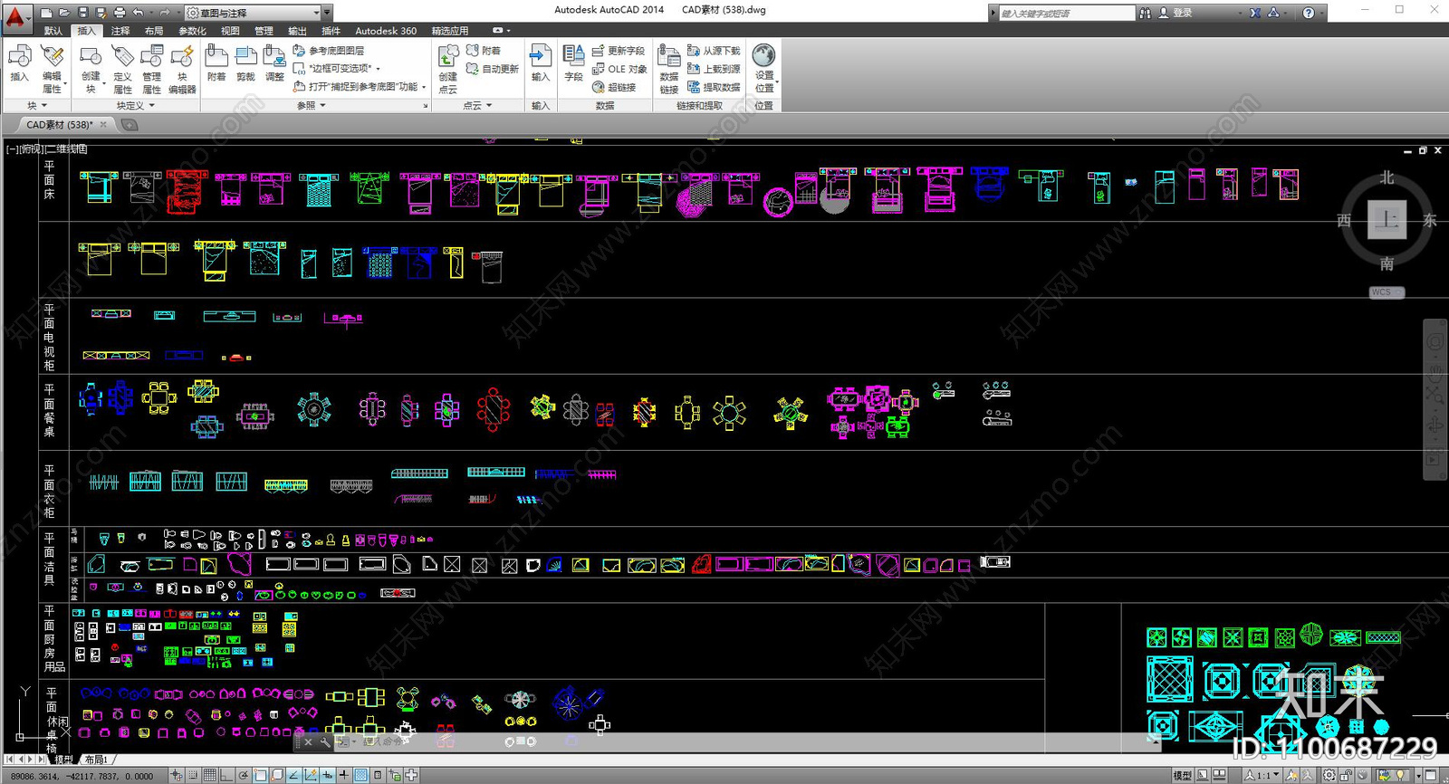
Task: Click the OLE 对象 button
Action: tap(619, 69)
